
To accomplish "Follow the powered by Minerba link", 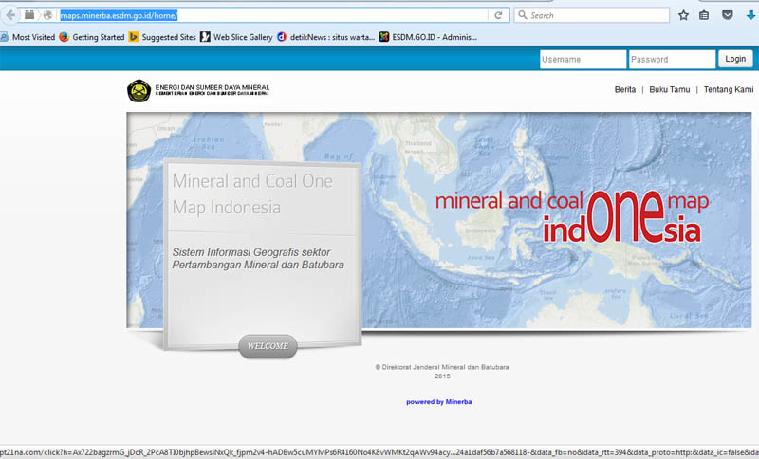I will tap(438, 402).
